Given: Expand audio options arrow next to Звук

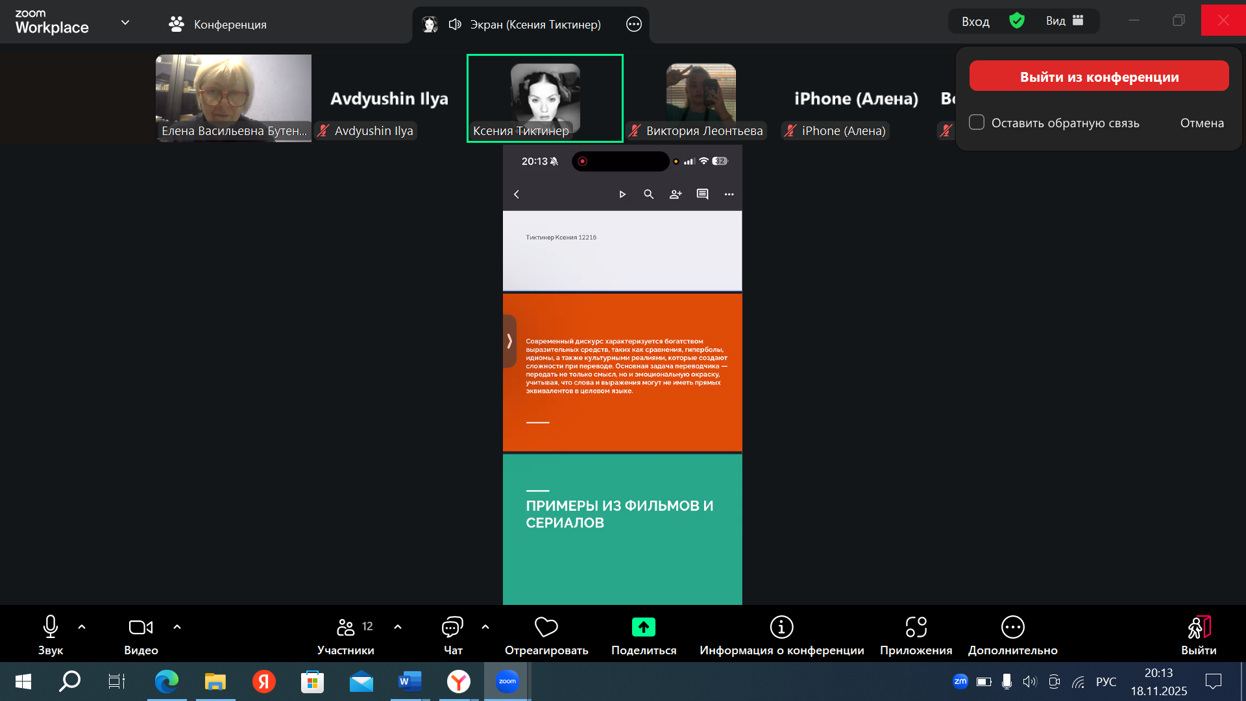Looking at the screenshot, I should tap(82, 627).
